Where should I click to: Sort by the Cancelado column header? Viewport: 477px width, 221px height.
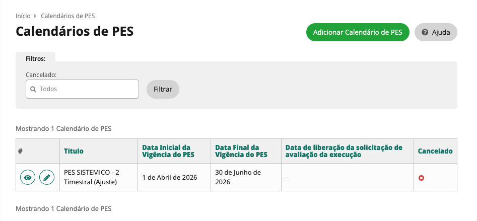[x=435, y=151]
